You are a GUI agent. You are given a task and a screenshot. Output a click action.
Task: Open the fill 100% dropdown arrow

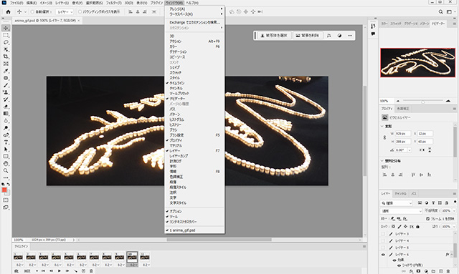coord(454,226)
